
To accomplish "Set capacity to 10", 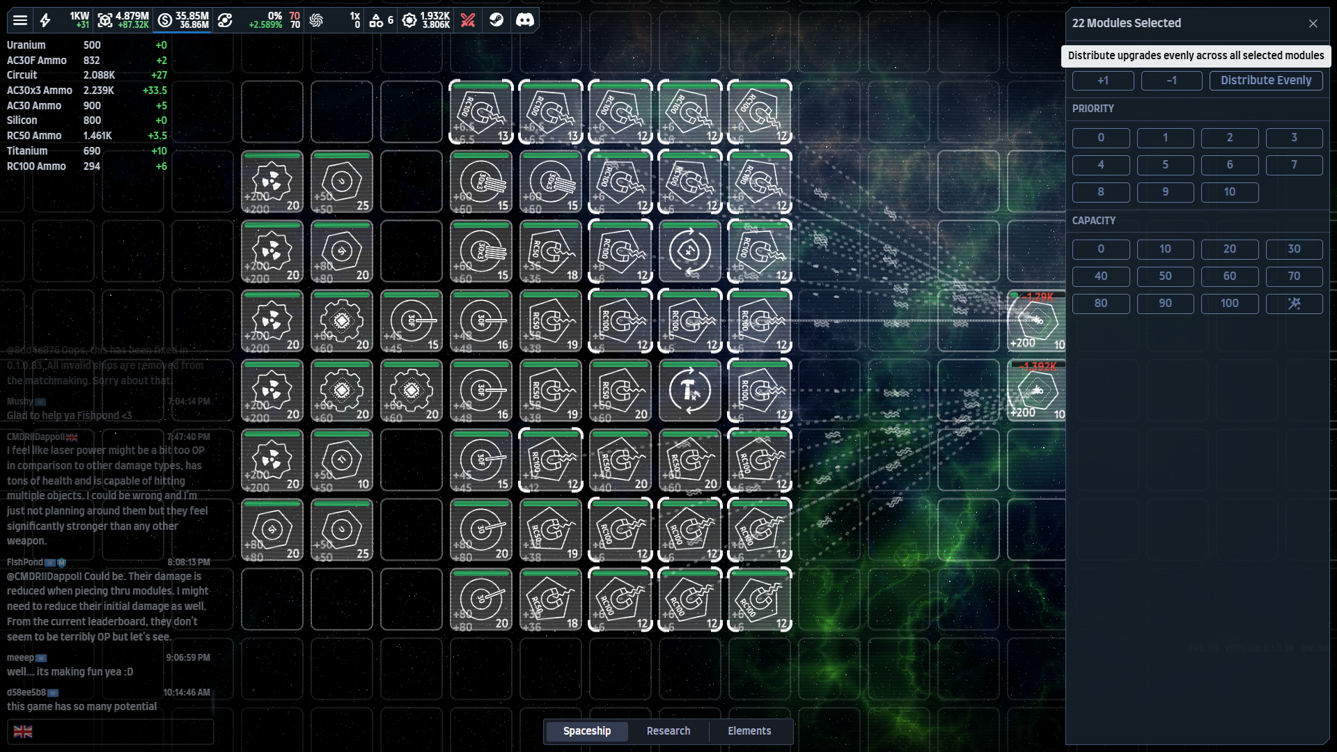I will 1165,249.
